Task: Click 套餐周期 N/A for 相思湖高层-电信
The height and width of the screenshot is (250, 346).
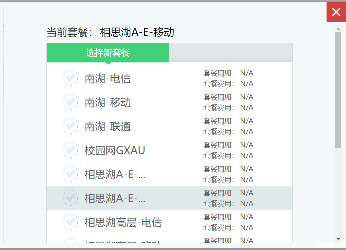Action: tap(228, 217)
